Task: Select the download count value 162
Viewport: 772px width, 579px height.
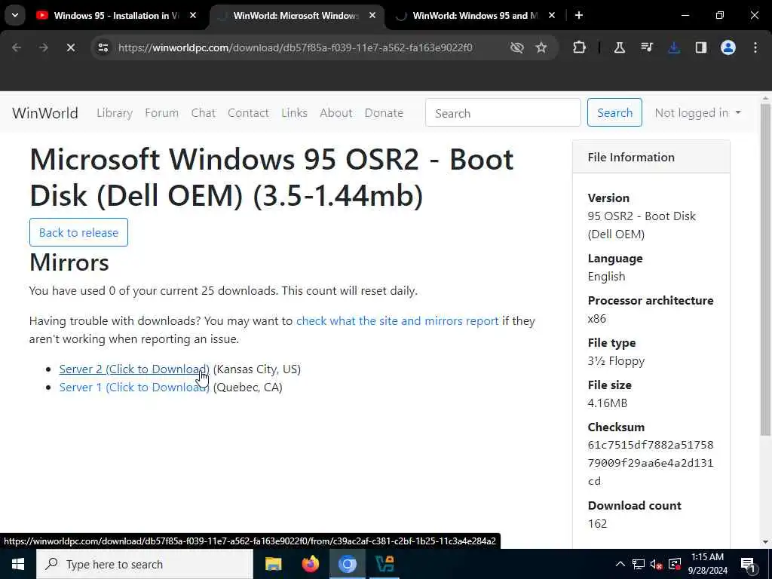Action: tap(597, 524)
